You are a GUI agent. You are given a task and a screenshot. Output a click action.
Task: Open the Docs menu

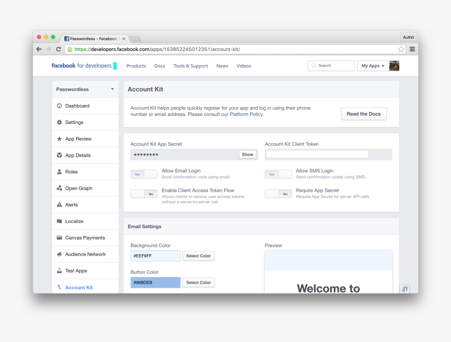[159, 66]
